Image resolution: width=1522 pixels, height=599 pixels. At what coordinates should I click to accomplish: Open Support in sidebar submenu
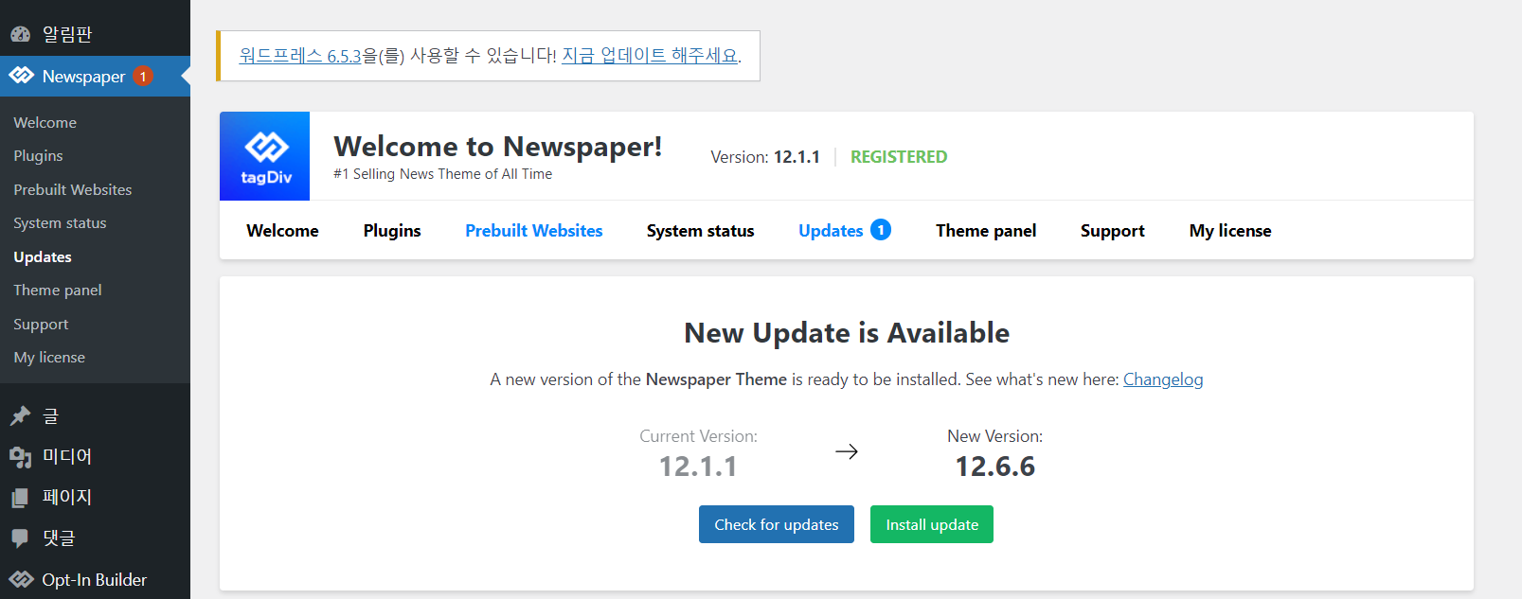(x=41, y=324)
